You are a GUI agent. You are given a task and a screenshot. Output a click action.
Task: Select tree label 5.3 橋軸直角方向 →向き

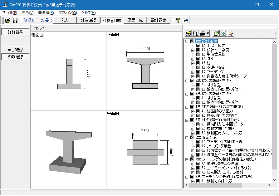tap(222, 133)
